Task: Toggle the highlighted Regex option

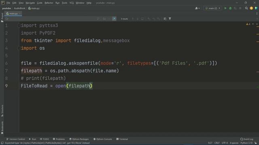Action: (114, 19)
